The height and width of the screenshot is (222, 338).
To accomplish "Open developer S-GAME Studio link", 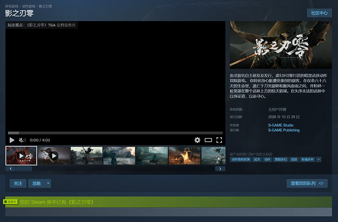I will point(281,125).
